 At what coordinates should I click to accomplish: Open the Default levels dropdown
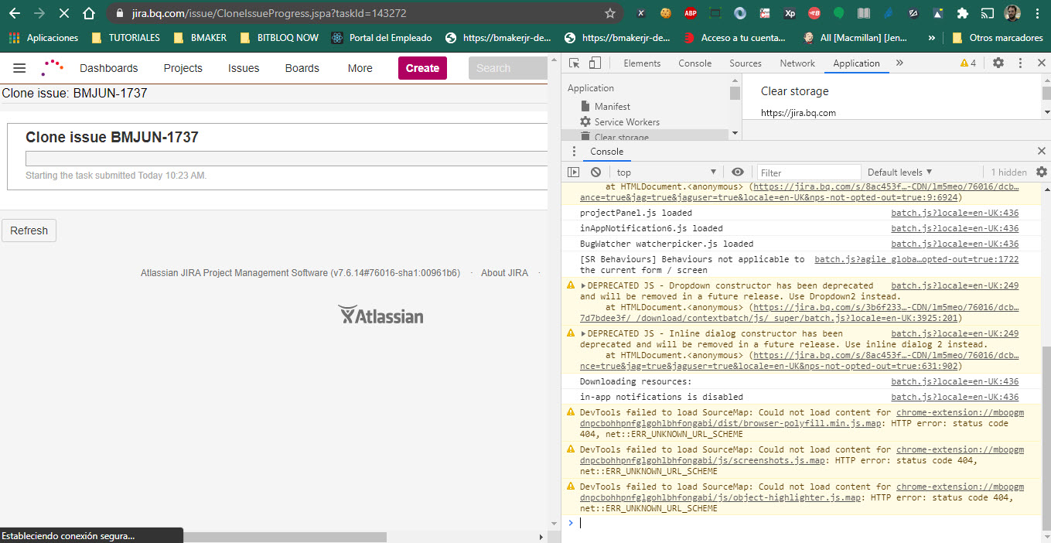coord(900,172)
